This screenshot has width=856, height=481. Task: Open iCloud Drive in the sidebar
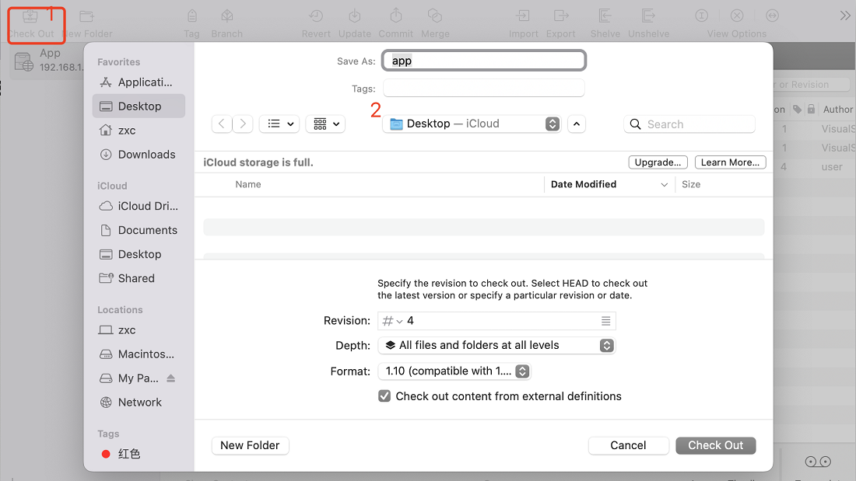tap(139, 206)
